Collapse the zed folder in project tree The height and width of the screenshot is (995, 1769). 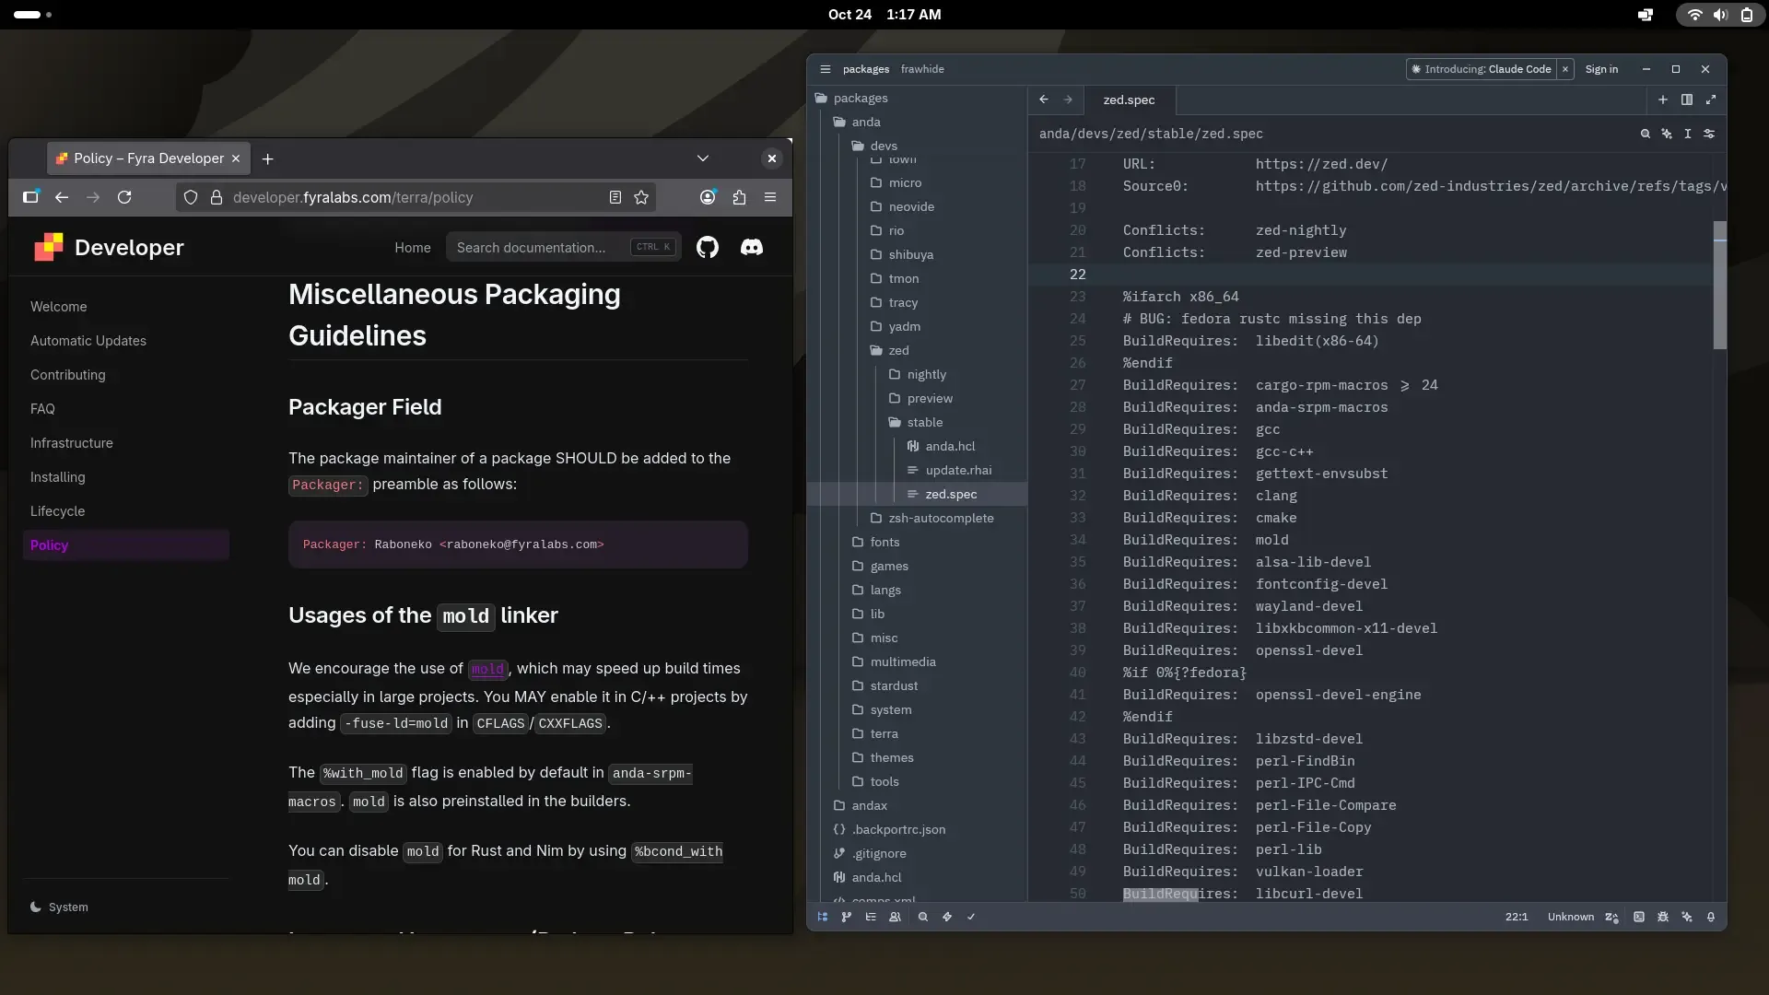click(x=898, y=350)
